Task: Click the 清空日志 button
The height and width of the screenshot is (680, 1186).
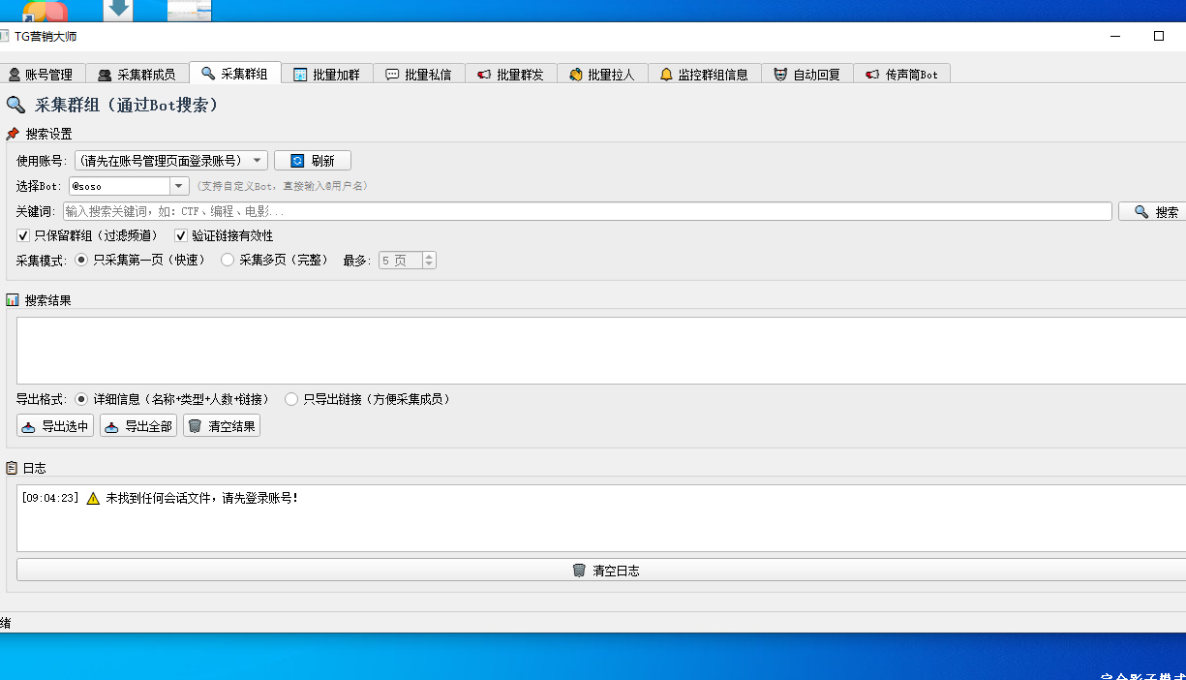Action: coord(605,571)
